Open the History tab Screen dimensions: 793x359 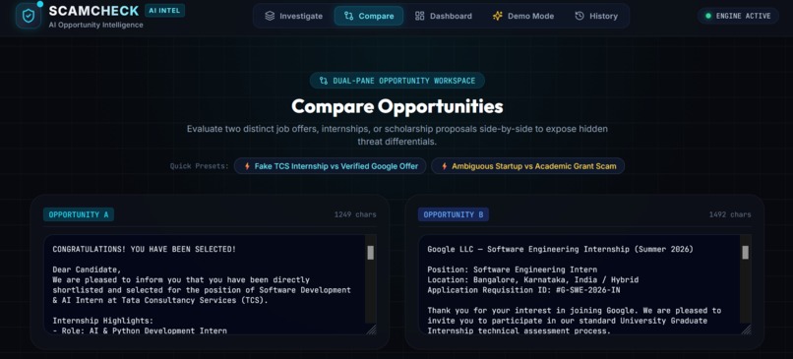coord(597,16)
